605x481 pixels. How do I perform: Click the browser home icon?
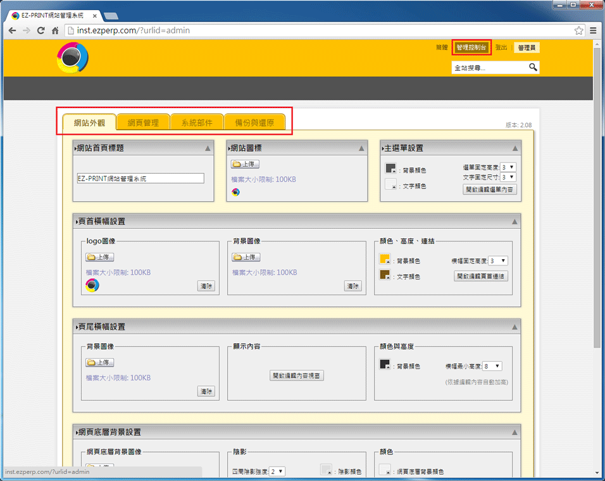56,30
